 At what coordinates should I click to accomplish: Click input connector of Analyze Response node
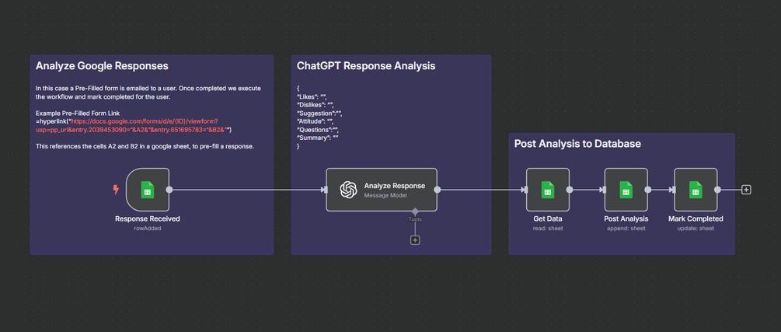pos(325,190)
